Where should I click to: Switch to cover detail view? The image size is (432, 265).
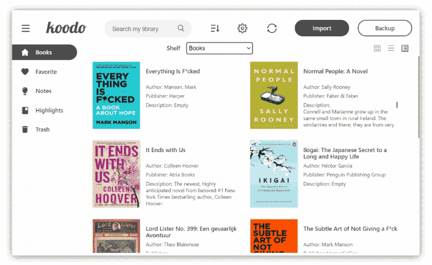click(x=405, y=48)
